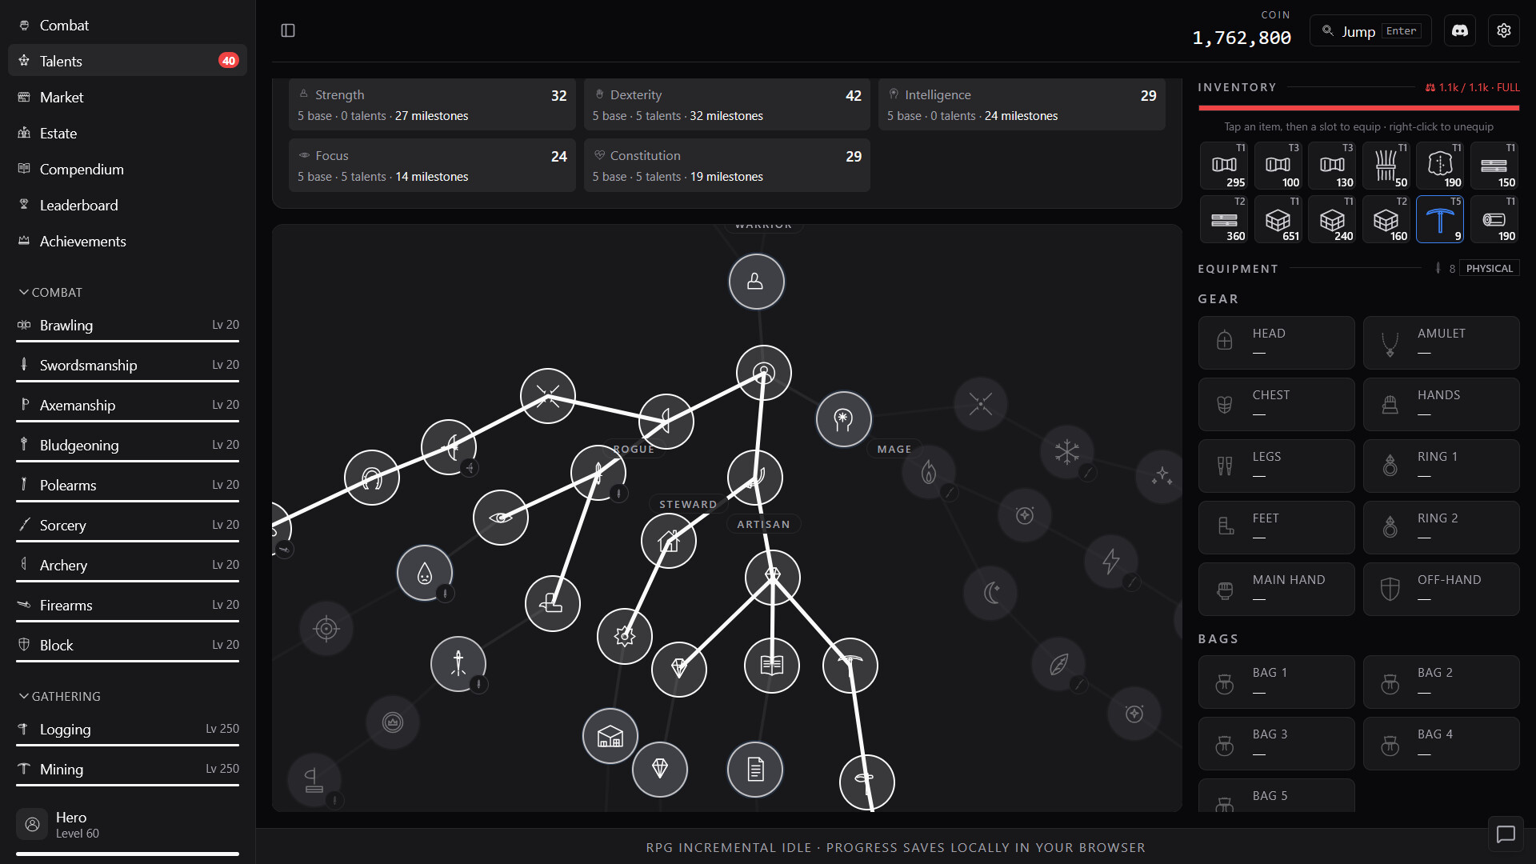Open the Market page
Screen dimensions: 1536x864
(128, 98)
